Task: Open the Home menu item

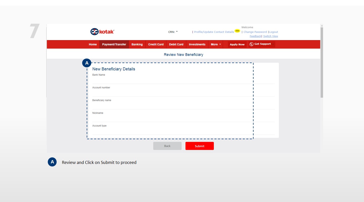Action: [93, 44]
